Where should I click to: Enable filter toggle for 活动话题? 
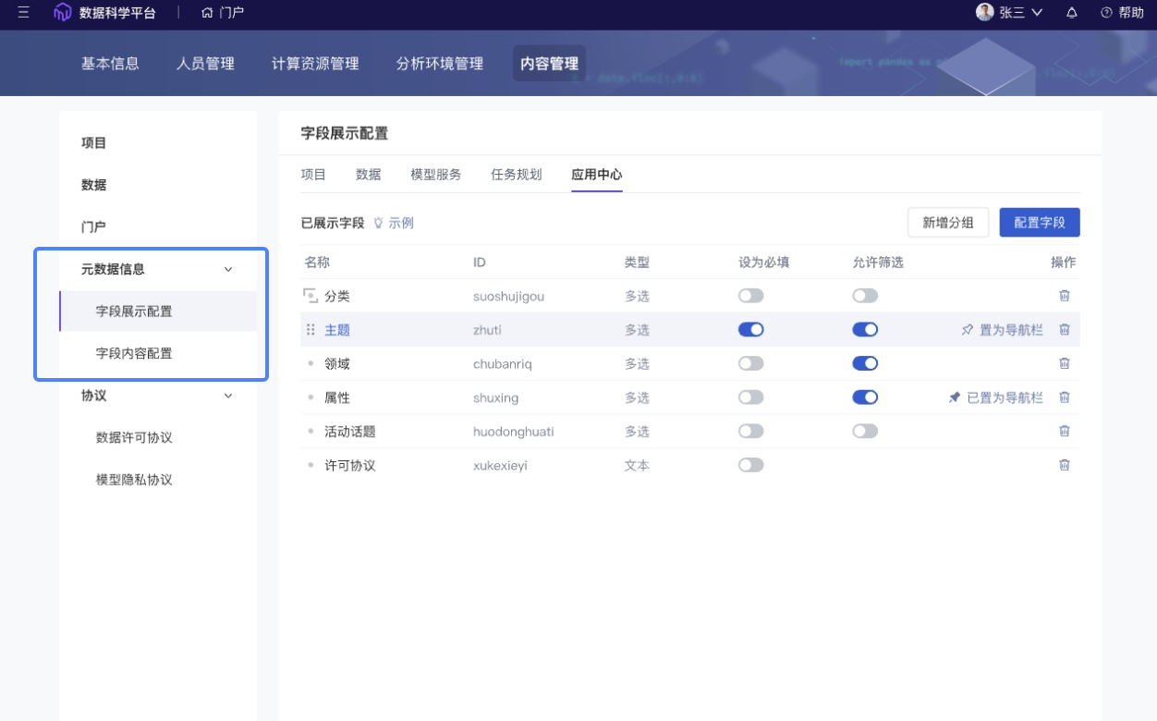pos(864,431)
